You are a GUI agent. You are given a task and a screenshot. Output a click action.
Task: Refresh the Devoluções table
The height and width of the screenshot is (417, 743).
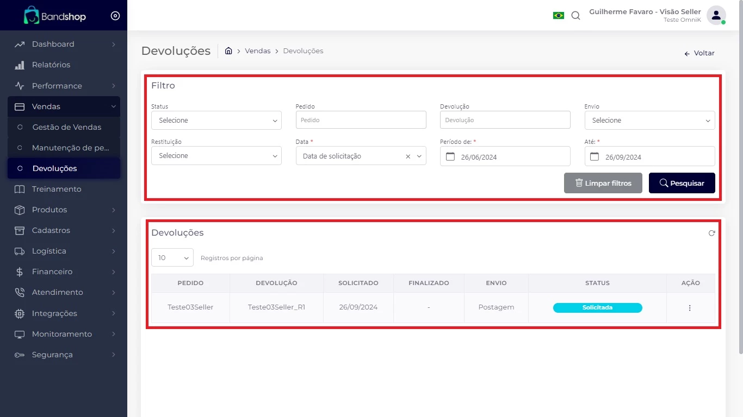click(x=711, y=233)
